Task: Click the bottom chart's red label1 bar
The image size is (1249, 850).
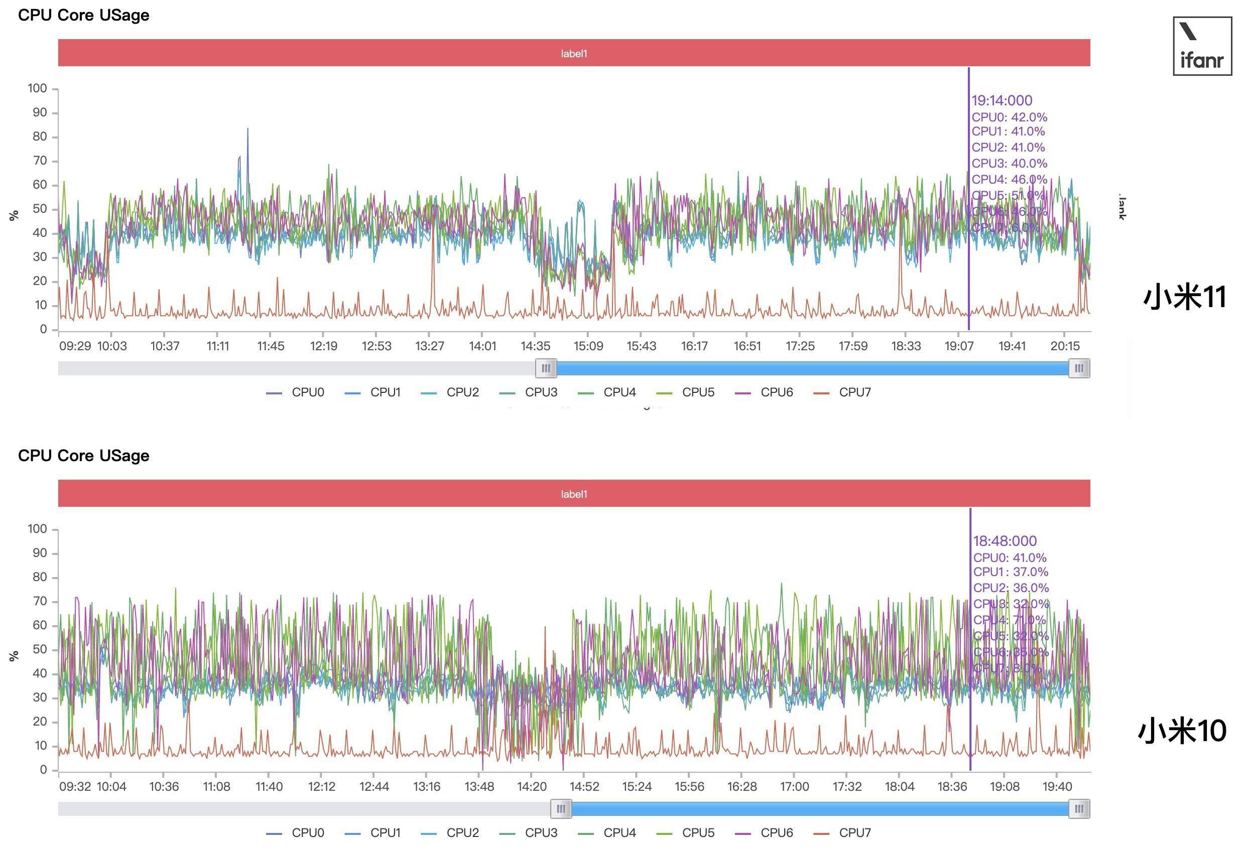Action: pos(574,493)
